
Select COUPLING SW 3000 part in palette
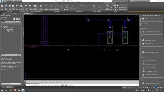150,52
